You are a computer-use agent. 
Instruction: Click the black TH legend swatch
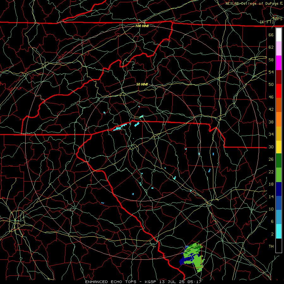pos(279,246)
